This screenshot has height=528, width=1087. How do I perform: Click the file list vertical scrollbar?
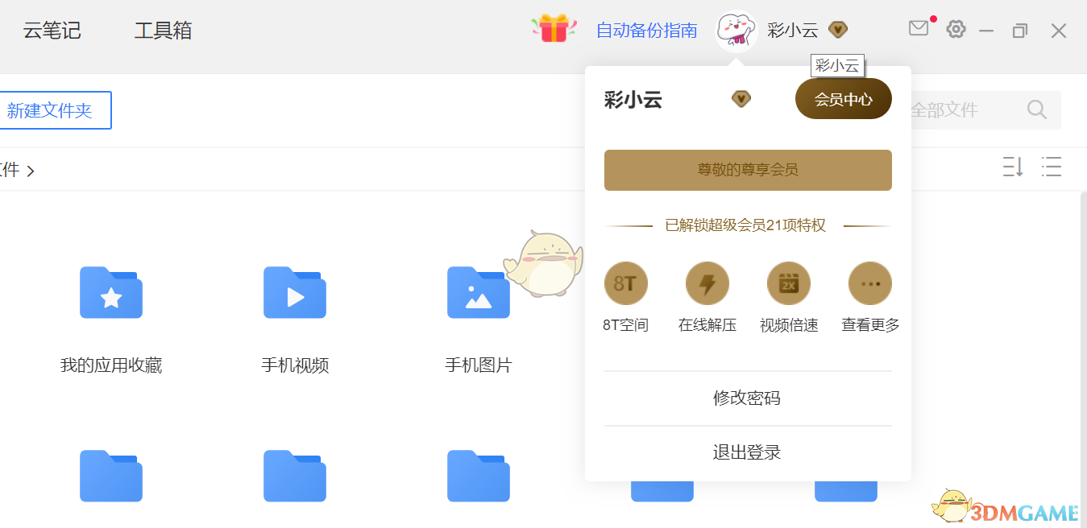[x=1083, y=359]
